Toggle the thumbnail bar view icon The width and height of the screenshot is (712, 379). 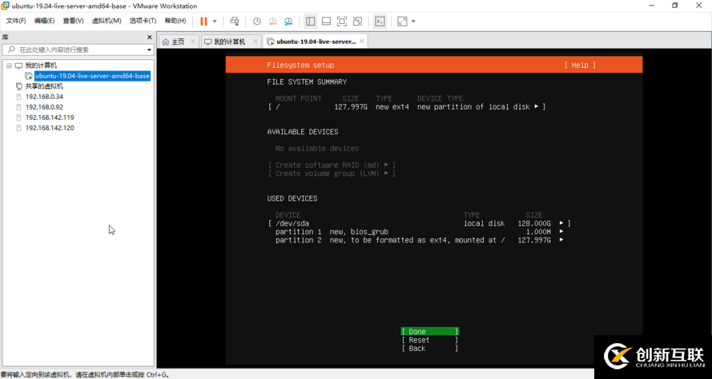(x=326, y=22)
